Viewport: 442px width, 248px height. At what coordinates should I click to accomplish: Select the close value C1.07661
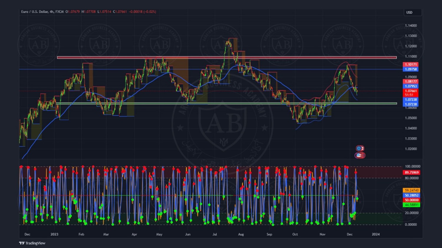point(120,12)
